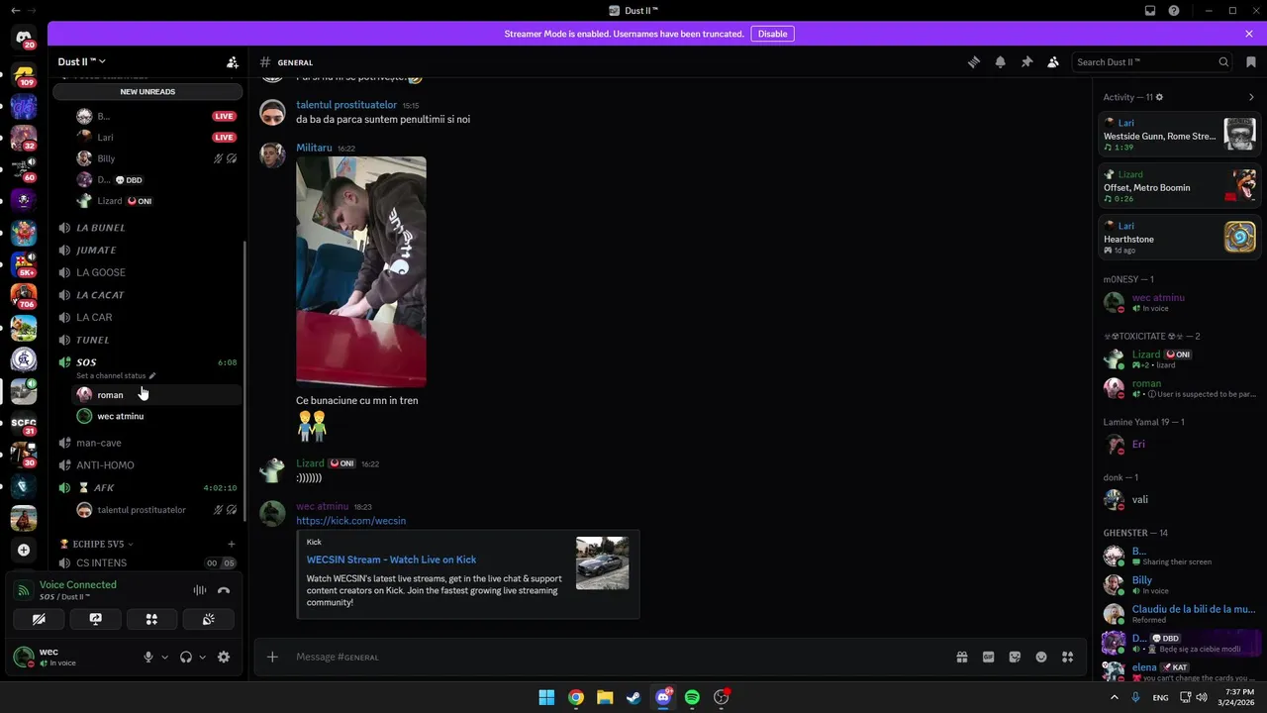Turn on camera in voice panel
Viewport: 1267px width, 713px height.
tap(39, 619)
